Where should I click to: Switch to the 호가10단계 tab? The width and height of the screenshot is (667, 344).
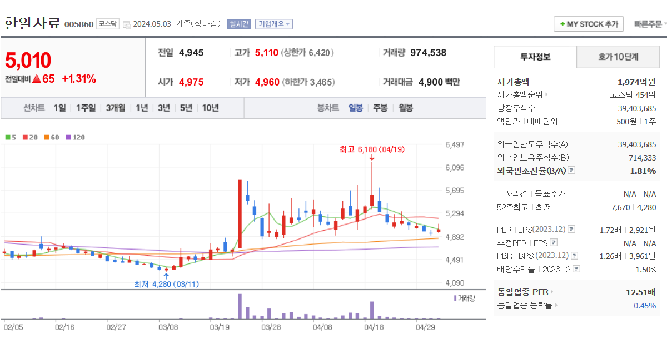click(618, 57)
